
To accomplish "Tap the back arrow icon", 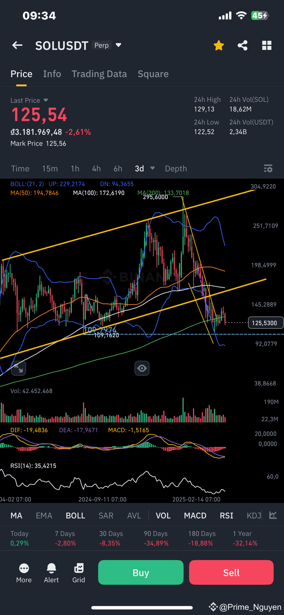I will click(x=17, y=45).
